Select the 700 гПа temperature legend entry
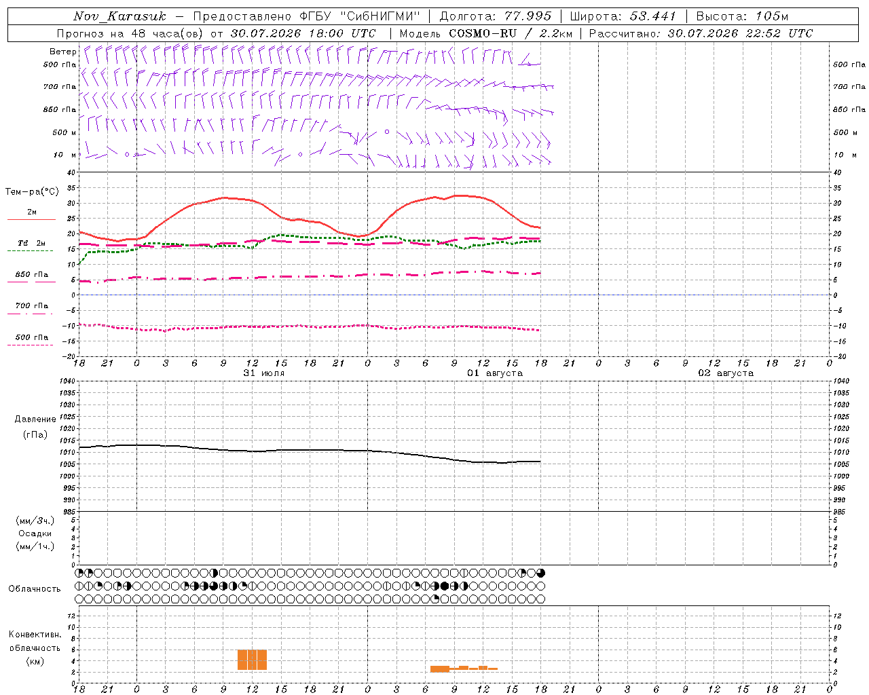Screen dimensions: 869x695 31,309
